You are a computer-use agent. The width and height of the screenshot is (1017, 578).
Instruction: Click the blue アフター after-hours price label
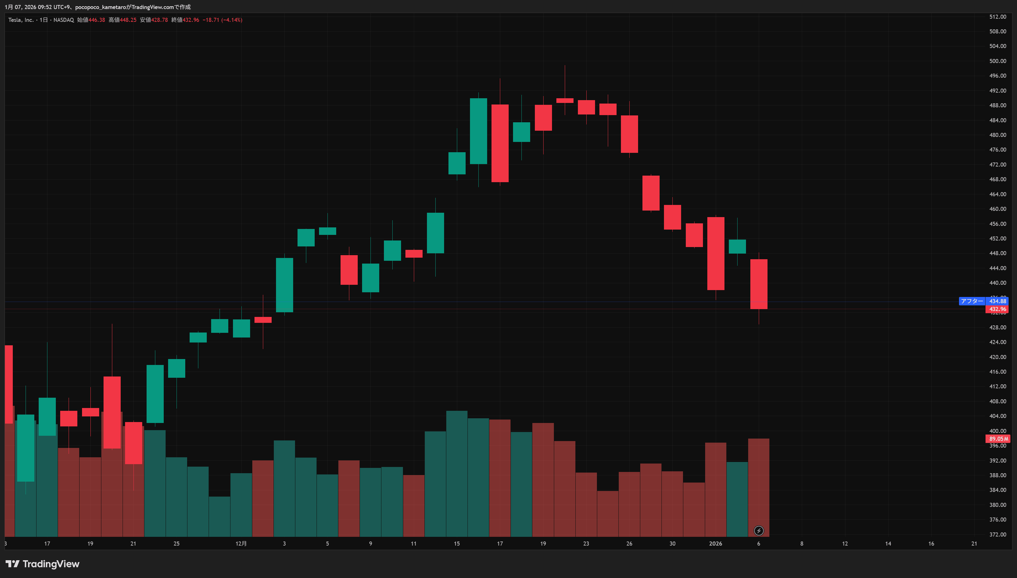point(972,301)
